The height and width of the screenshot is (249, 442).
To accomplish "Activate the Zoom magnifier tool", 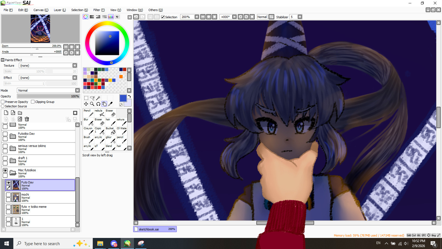I will (x=92, y=104).
